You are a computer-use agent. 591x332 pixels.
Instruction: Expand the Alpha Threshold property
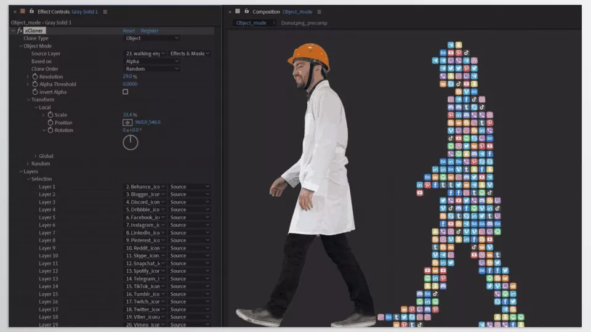[28, 84]
